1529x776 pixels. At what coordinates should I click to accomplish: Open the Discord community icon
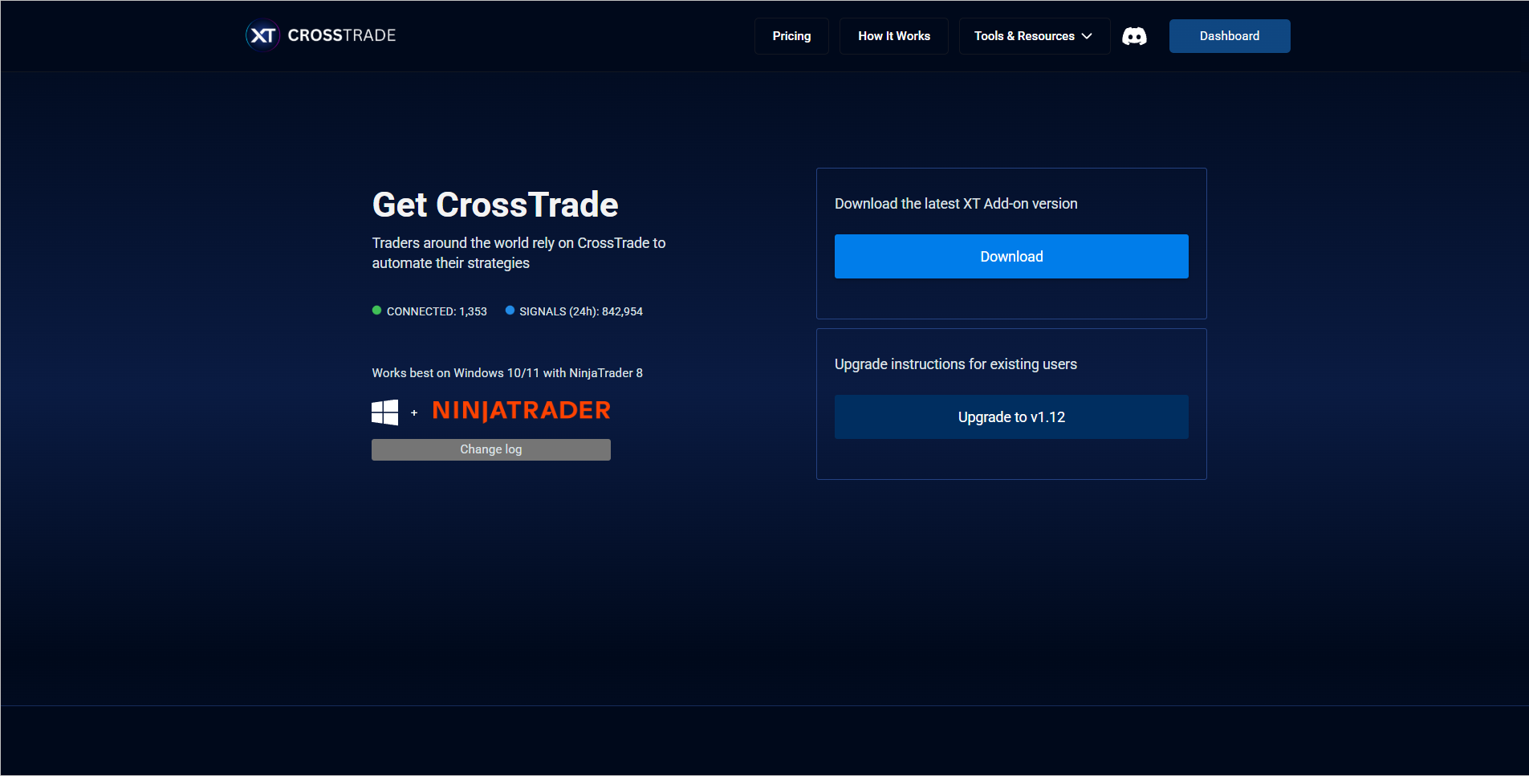pyautogui.click(x=1134, y=36)
